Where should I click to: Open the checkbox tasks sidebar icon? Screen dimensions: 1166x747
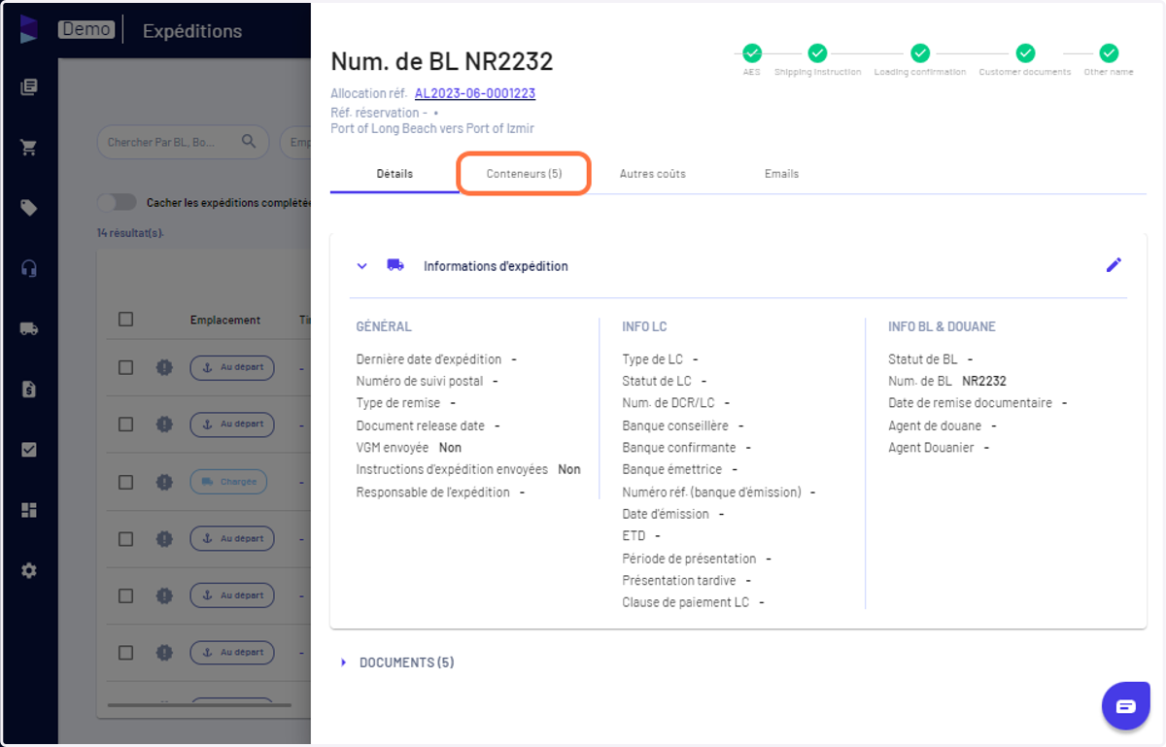(x=29, y=450)
